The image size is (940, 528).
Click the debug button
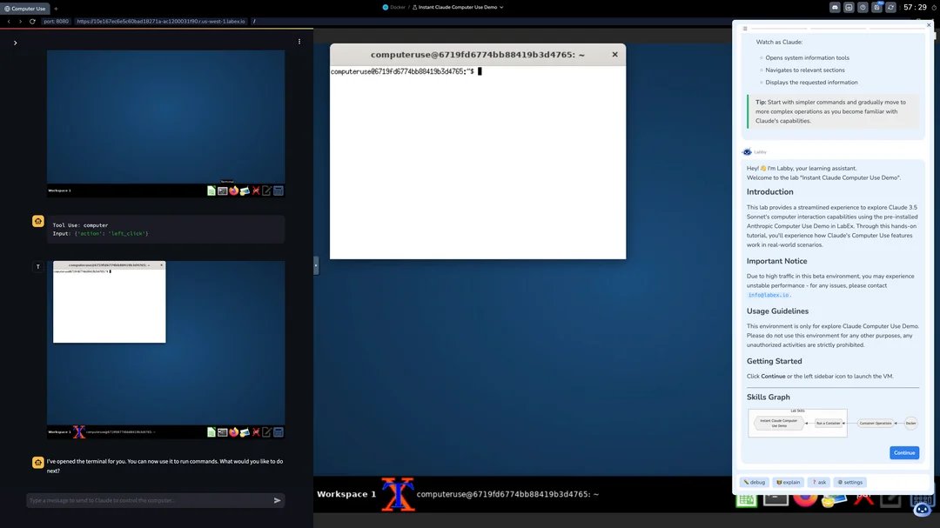coord(754,482)
